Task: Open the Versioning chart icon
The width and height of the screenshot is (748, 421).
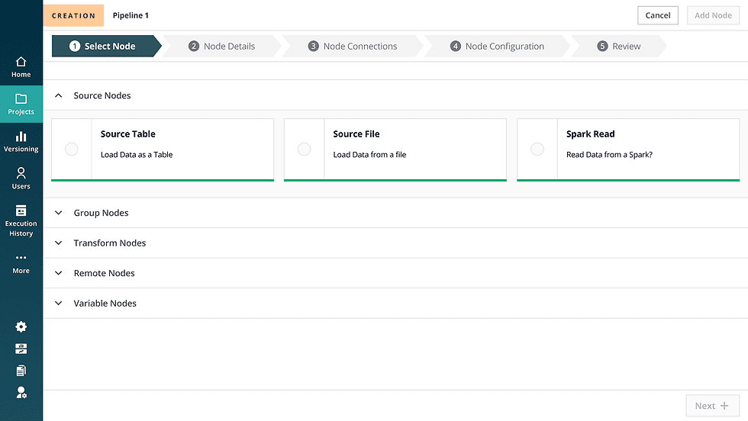Action: pyautogui.click(x=21, y=137)
